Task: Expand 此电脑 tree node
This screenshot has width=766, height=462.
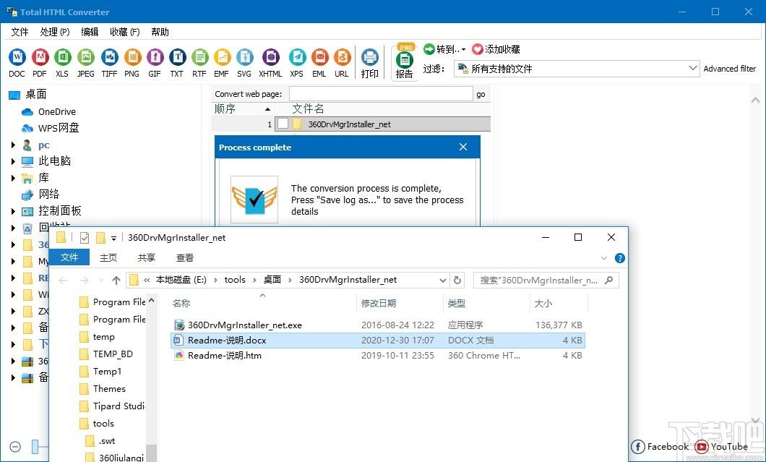Action: click(x=13, y=161)
